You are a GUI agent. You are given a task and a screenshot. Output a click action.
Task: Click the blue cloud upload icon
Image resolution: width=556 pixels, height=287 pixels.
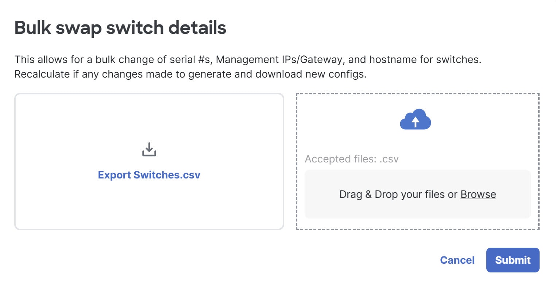point(415,119)
